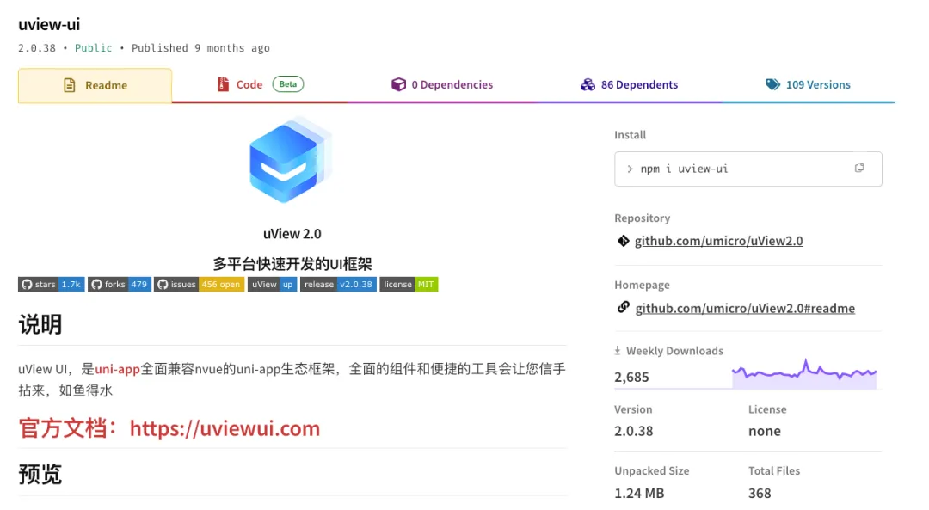The width and height of the screenshot is (929, 510).
Task: Open repository link github.com/umicro/uView2.0
Action: pos(718,241)
